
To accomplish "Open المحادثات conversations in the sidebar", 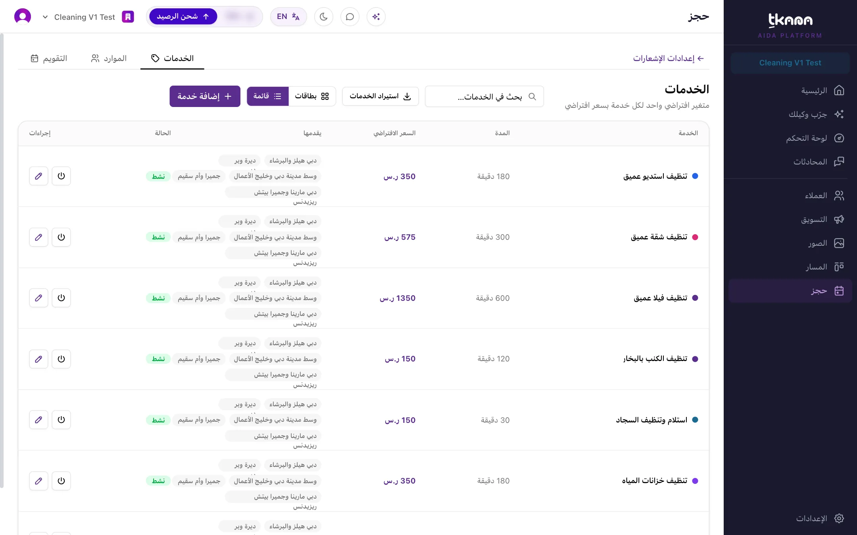I will (x=790, y=162).
